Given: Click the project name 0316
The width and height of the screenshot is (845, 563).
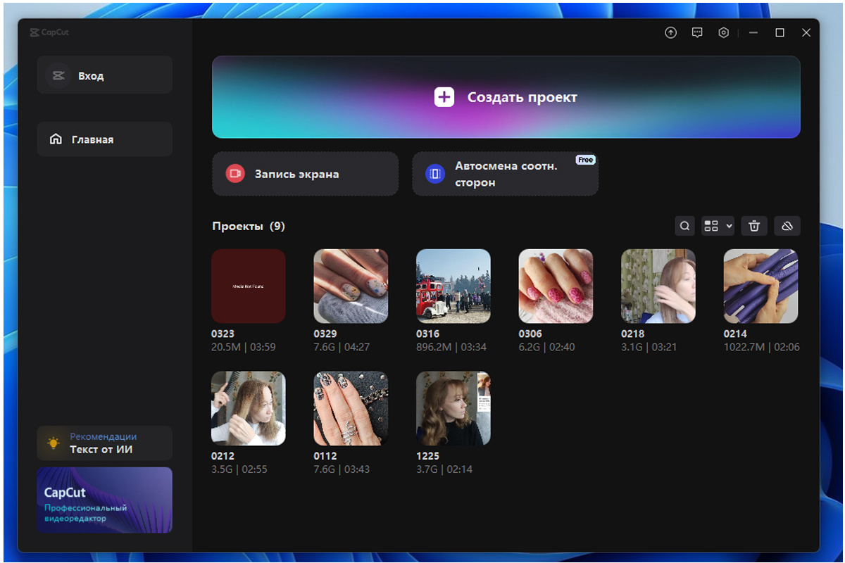Looking at the screenshot, I should pyautogui.click(x=427, y=334).
